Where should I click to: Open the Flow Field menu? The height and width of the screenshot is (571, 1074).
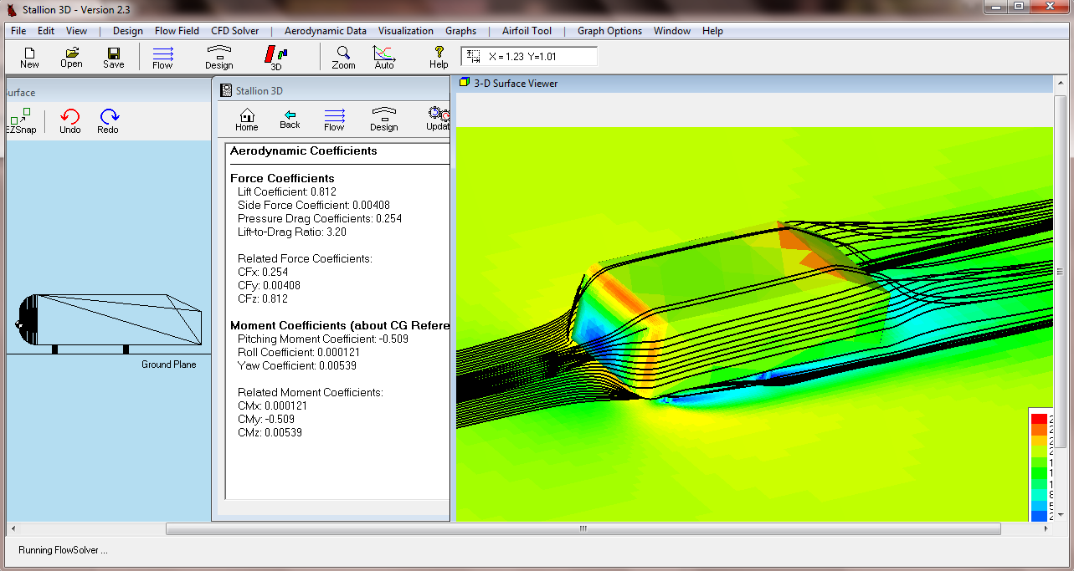click(177, 31)
